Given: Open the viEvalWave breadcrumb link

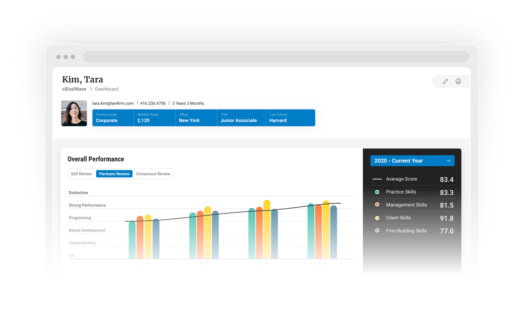Looking at the screenshot, I should pyautogui.click(x=74, y=89).
